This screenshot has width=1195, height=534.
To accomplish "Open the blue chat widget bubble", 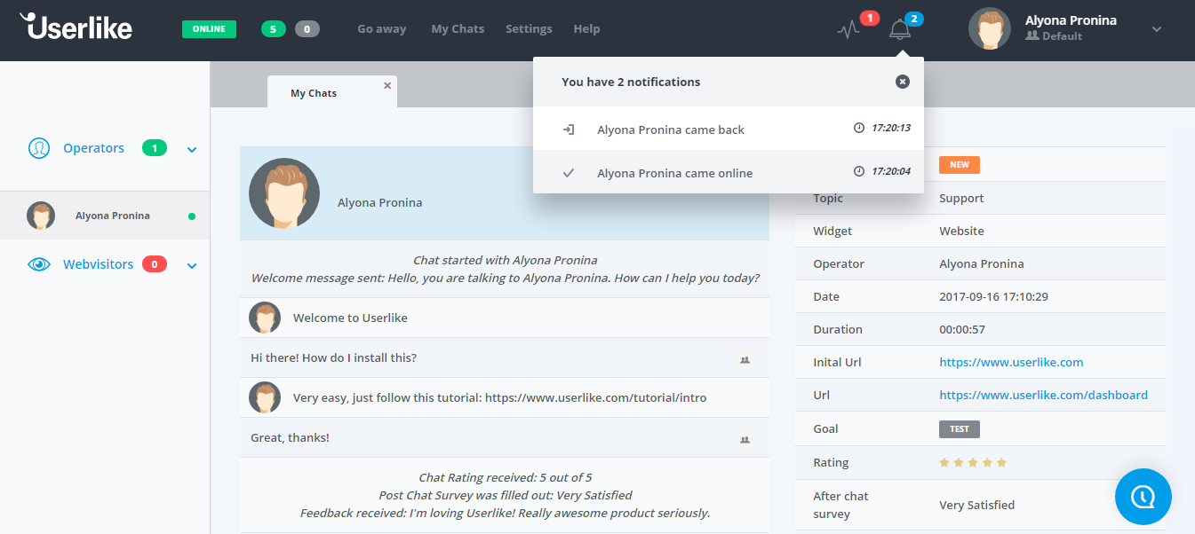I will pos(1143,497).
